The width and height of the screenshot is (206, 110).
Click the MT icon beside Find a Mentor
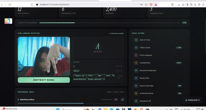136,55
